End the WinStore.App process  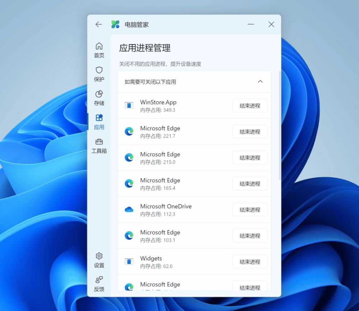click(250, 105)
